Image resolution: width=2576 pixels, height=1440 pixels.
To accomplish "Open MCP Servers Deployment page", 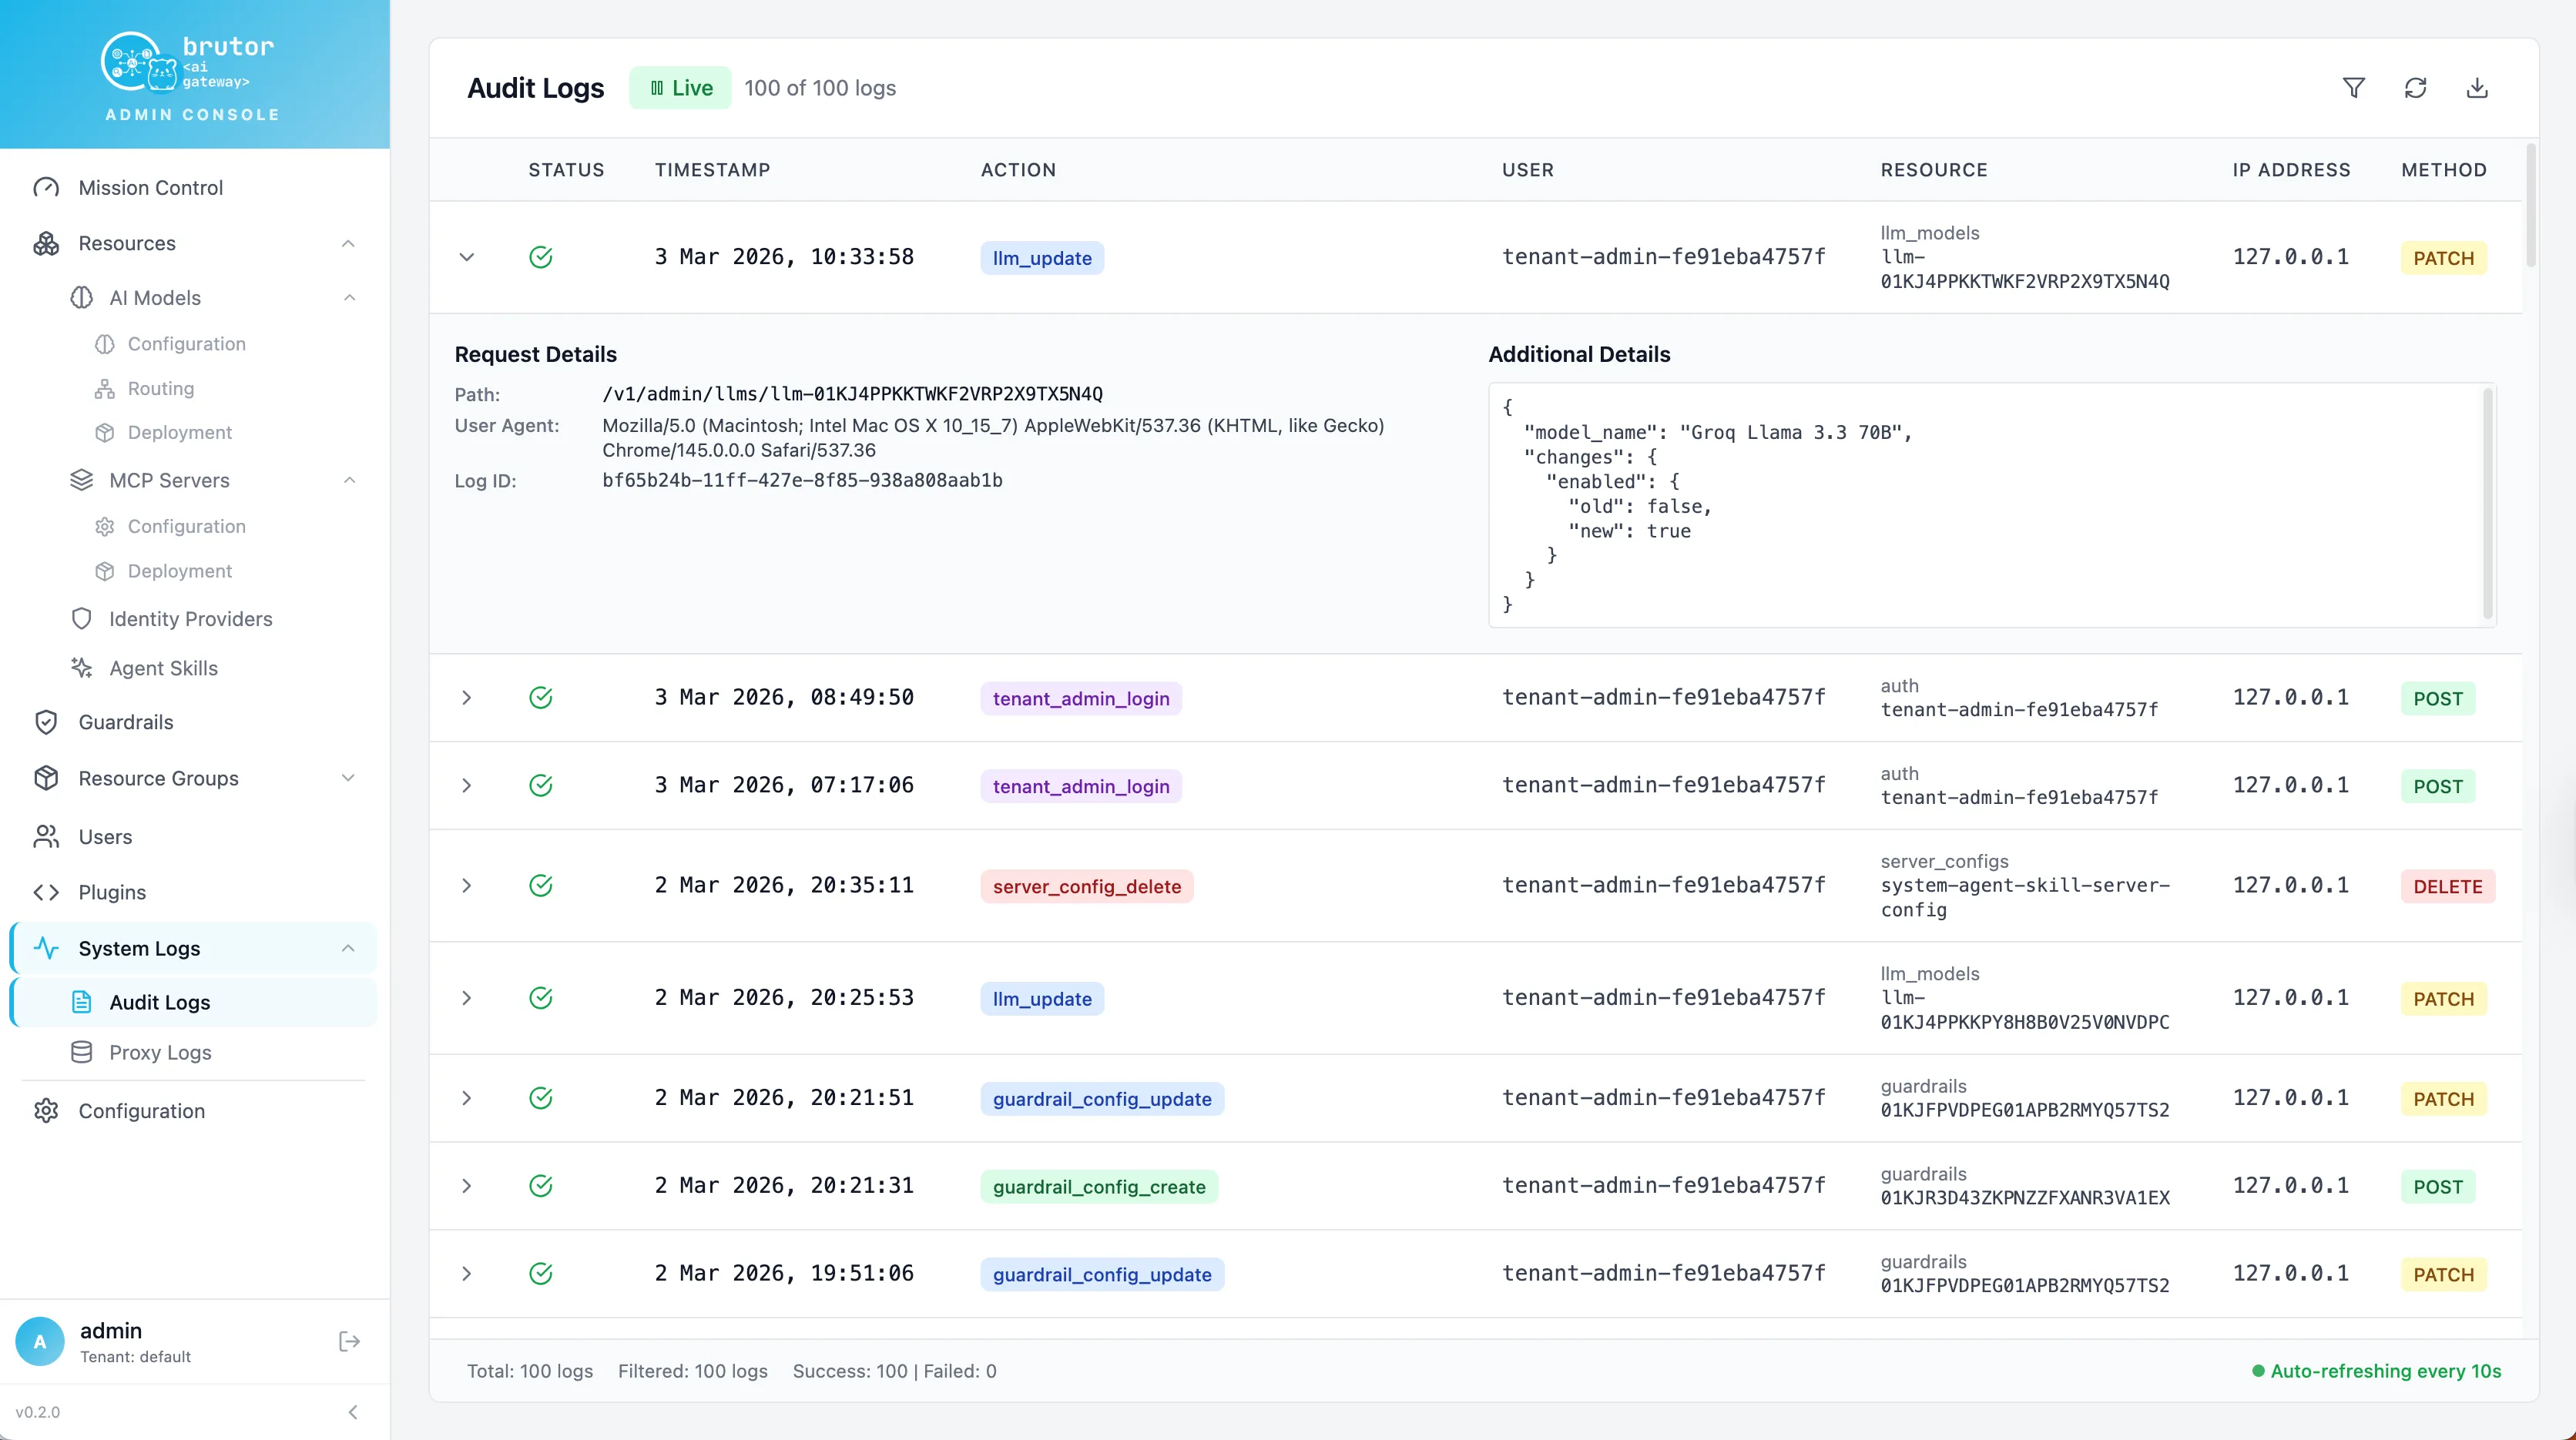I will [x=180, y=571].
